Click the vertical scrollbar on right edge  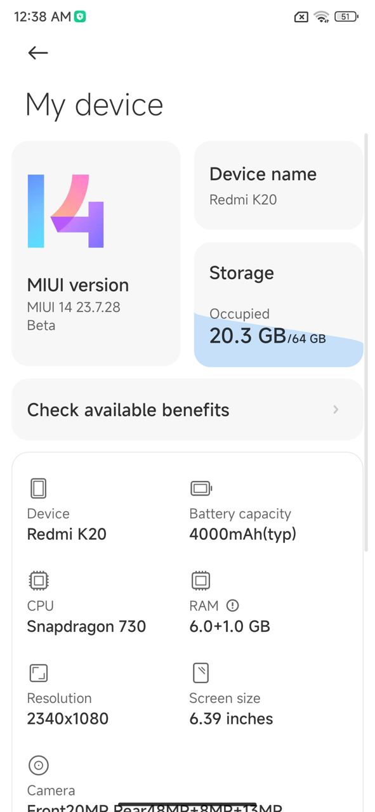[366, 343]
